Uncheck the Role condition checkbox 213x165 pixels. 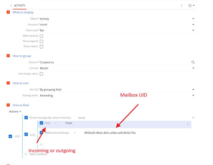tap(41, 123)
